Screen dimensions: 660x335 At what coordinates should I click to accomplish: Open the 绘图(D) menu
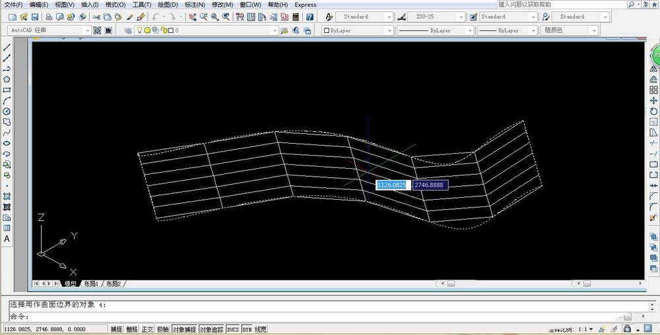coord(168,5)
